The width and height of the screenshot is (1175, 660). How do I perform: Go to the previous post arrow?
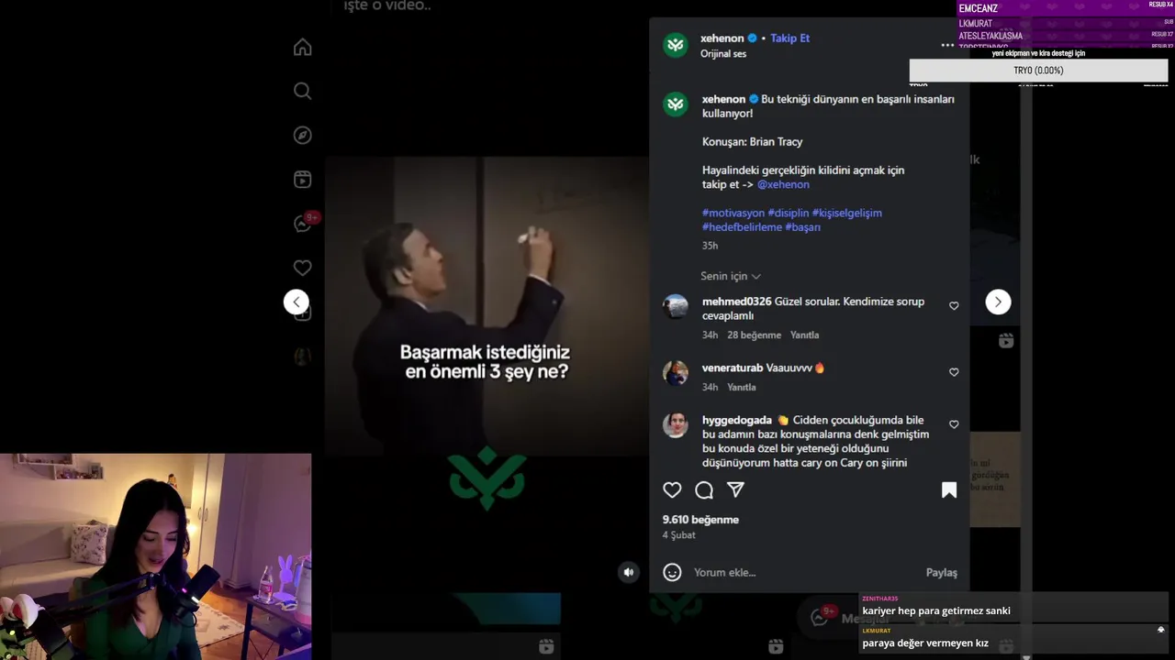296,302
